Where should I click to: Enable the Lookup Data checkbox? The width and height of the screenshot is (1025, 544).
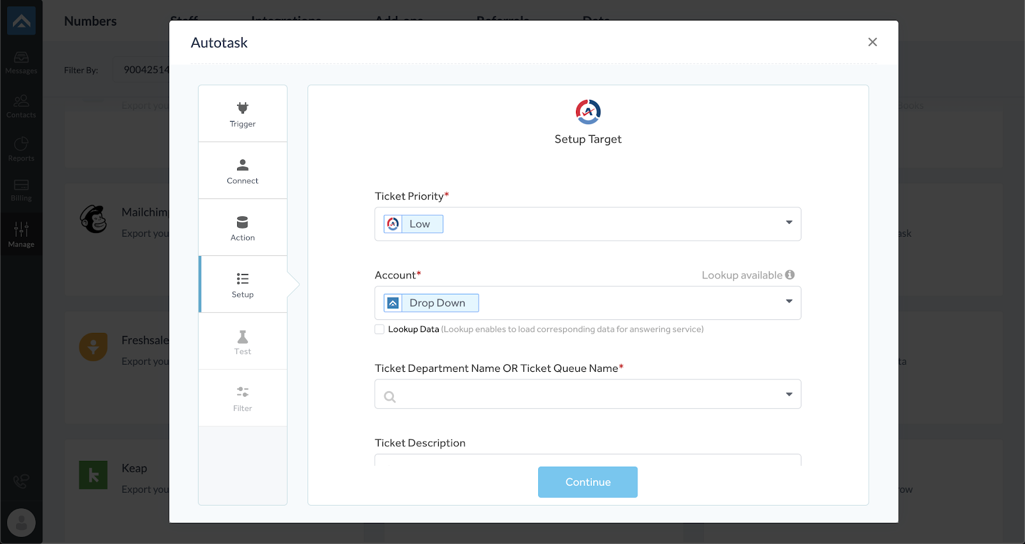(x=379, y=329)
